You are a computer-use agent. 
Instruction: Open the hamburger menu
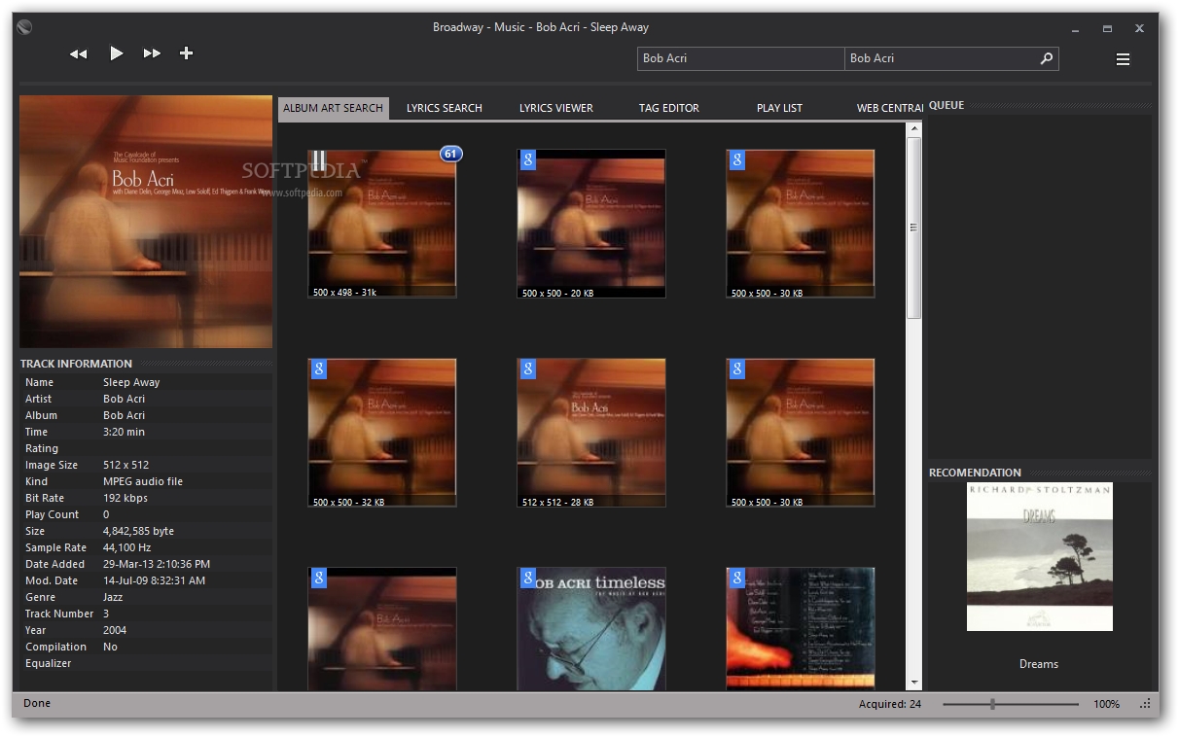pos(1123,59)
